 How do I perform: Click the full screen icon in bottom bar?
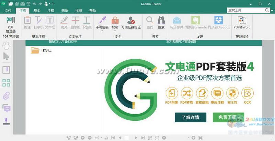[201, 138]
